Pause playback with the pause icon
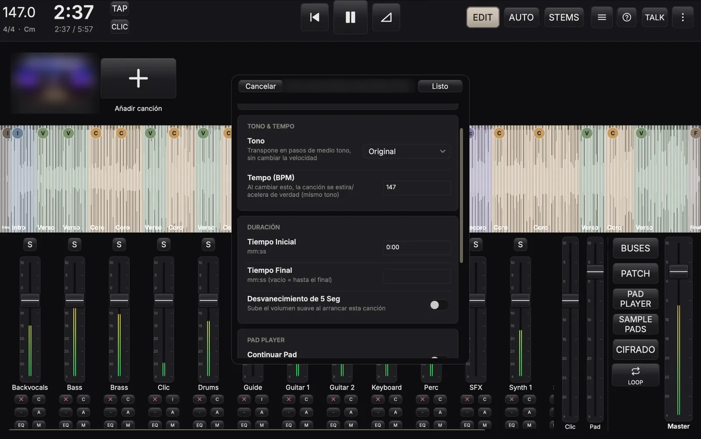Image resolution: width=701 pixels, height=439 pixels. point(350,17)
